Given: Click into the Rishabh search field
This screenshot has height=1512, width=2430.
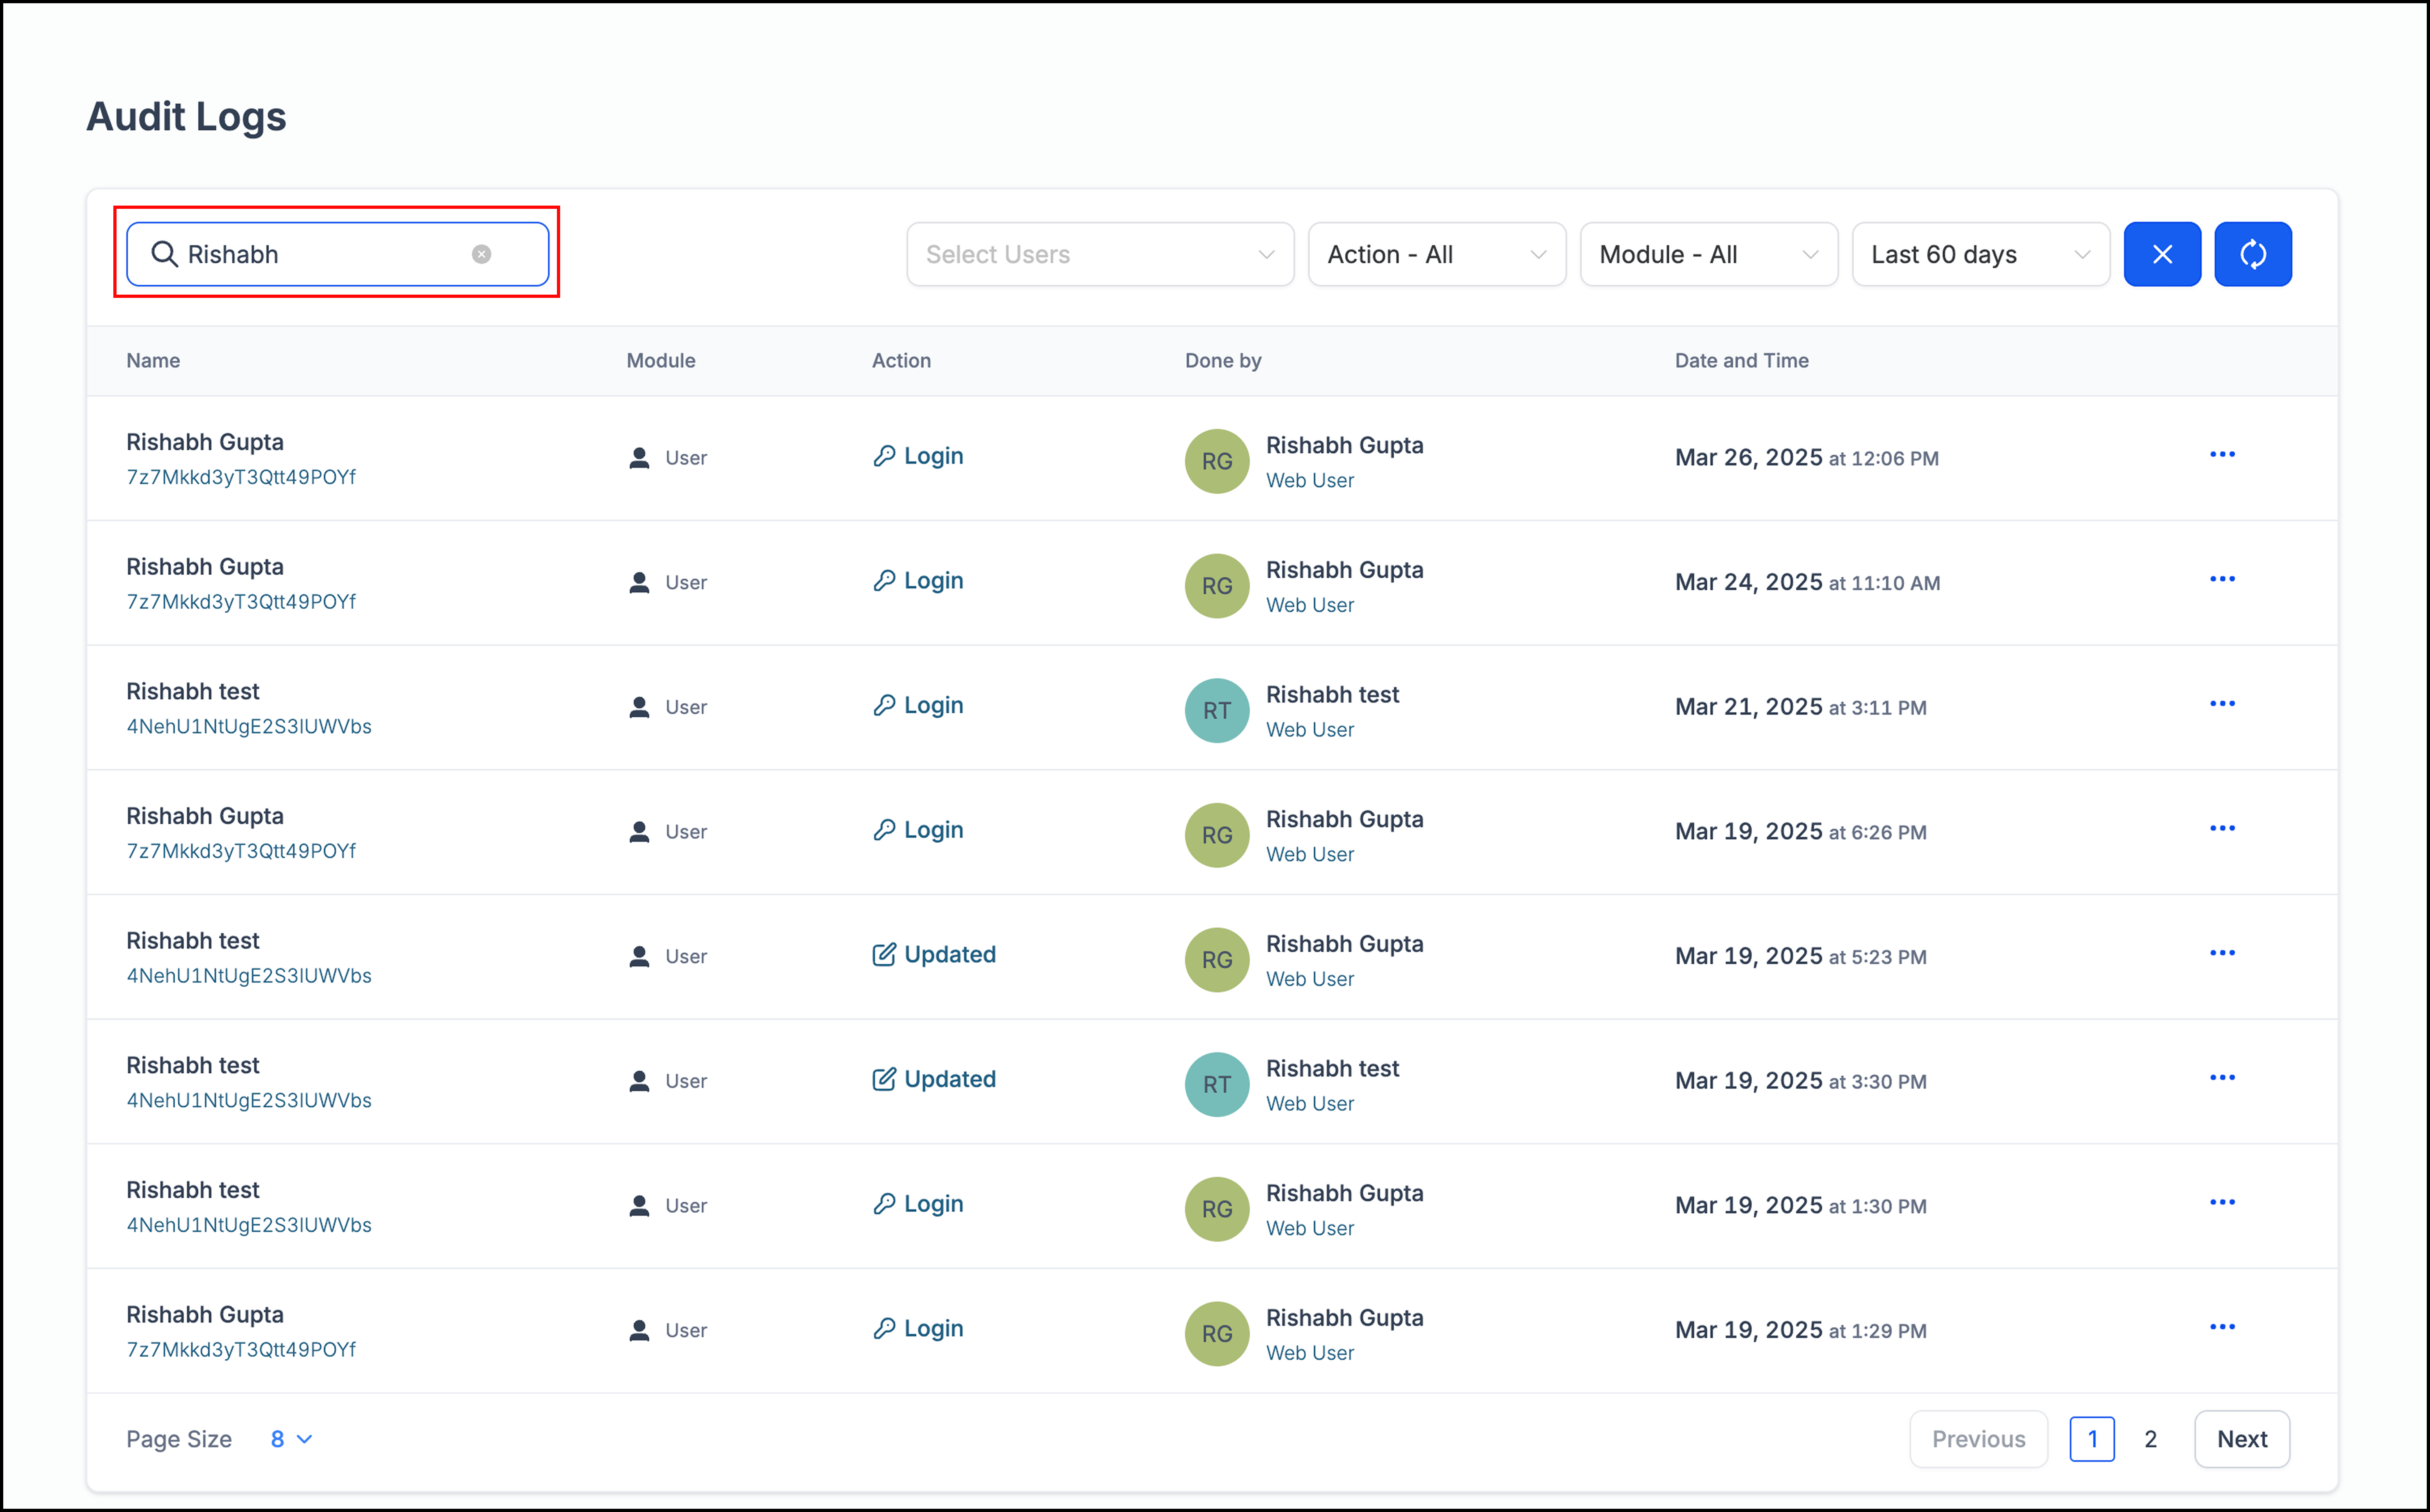Looking at the screenshot, I should tap(320, 254).
